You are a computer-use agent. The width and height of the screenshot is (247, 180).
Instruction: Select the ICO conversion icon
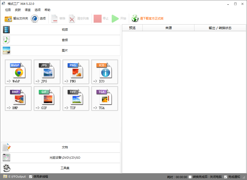(x=105, y=72)
